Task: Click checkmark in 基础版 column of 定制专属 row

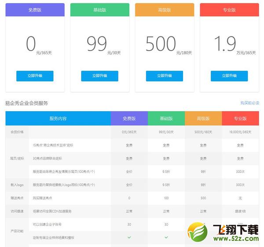Action: pyautogui.click(x=166, y=237)
